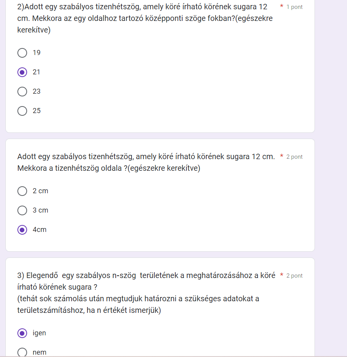Pick the option 25 degrees

pyautogui.click(x=22, y=111)
